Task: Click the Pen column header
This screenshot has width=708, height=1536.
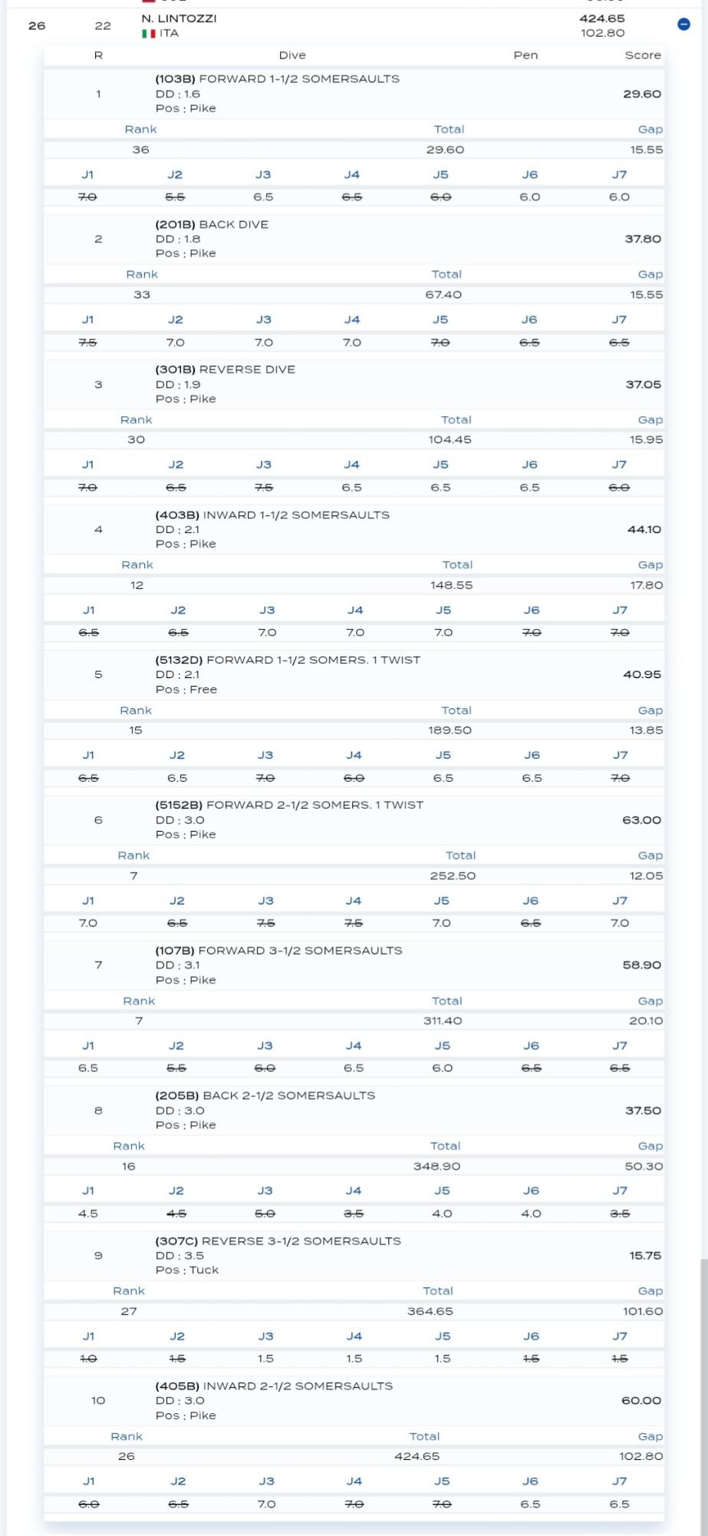Action: 525,55
